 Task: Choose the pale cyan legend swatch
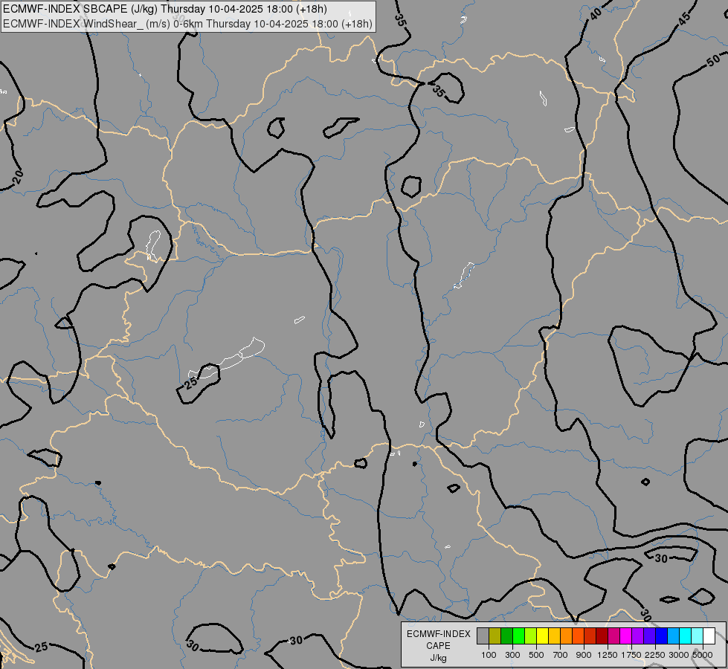pos(697,636)
